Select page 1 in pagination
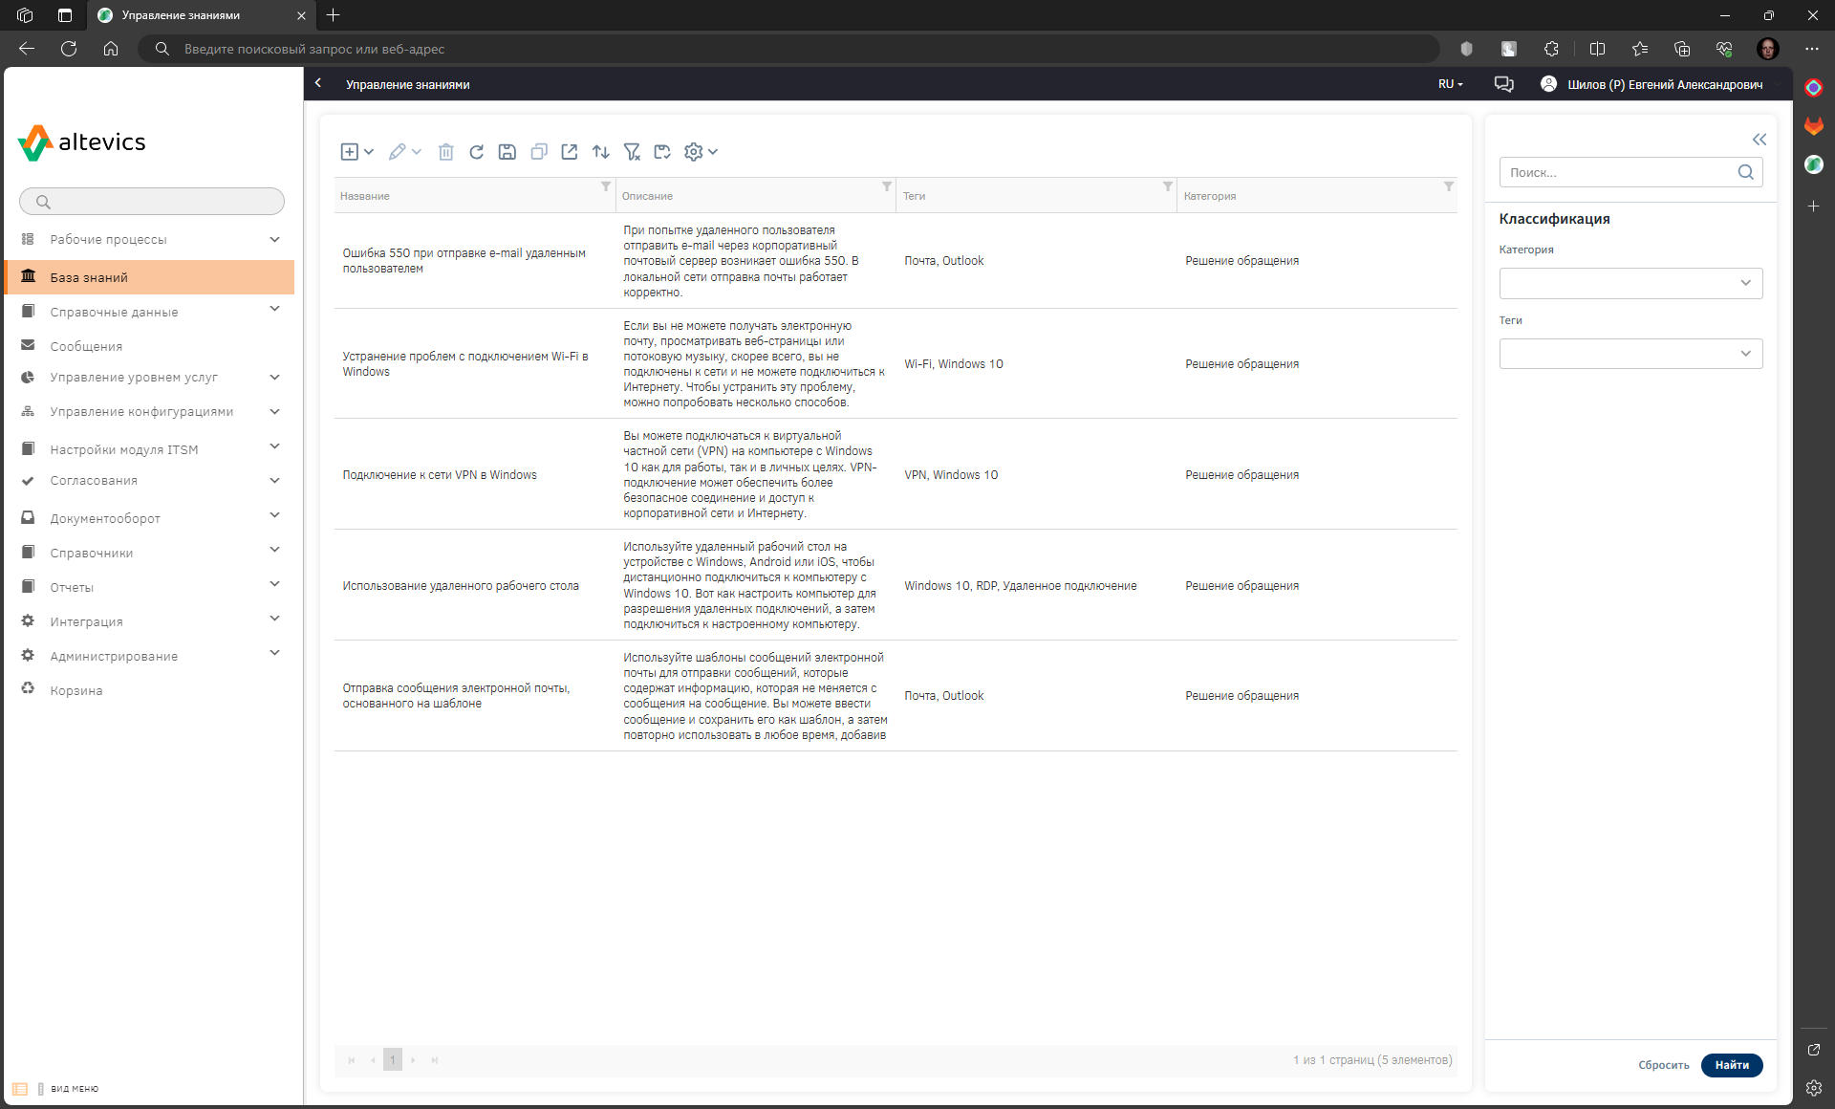 393,1059
